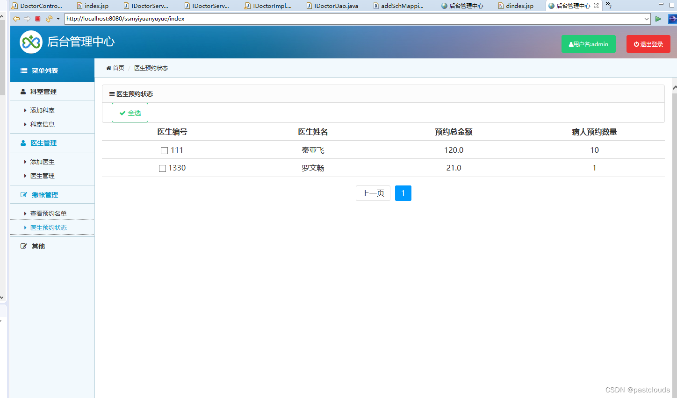The height and width of the screenshot is (398, 677).
Task: Tick the checkbox for doctor 1330
Action: 162,168
